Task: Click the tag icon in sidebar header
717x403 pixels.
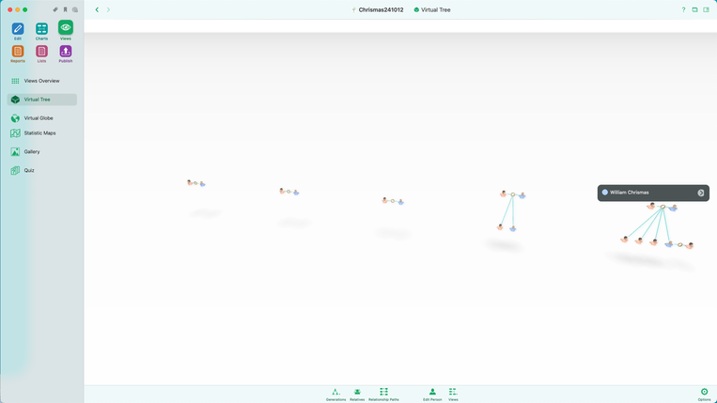Action: click(x=55, y=9)
